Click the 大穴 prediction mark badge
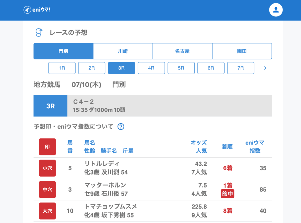 47,211
